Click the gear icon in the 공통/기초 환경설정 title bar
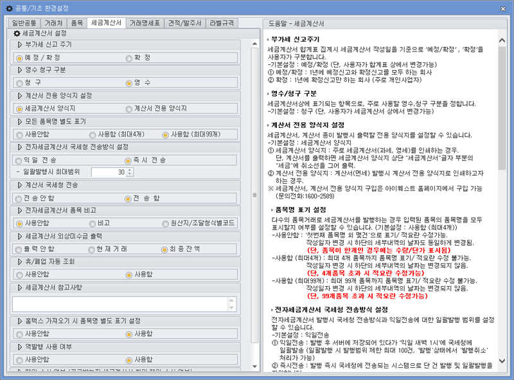The height and width of the screenshot is (380, 514). 8,7
